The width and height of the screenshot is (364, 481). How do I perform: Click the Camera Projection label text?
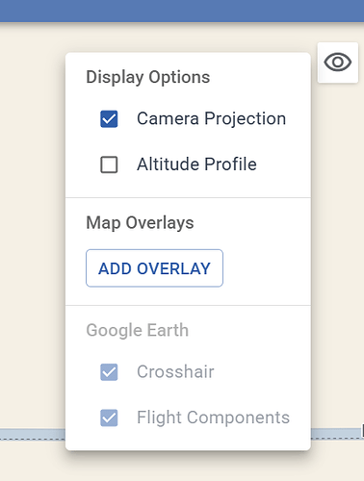tap(211, 118)
